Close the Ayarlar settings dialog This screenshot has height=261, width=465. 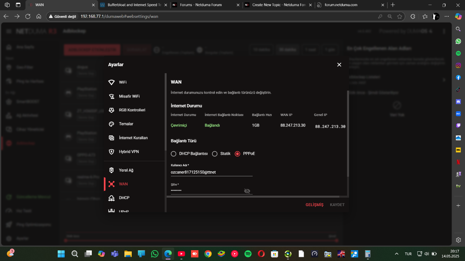tap(339, 65)
